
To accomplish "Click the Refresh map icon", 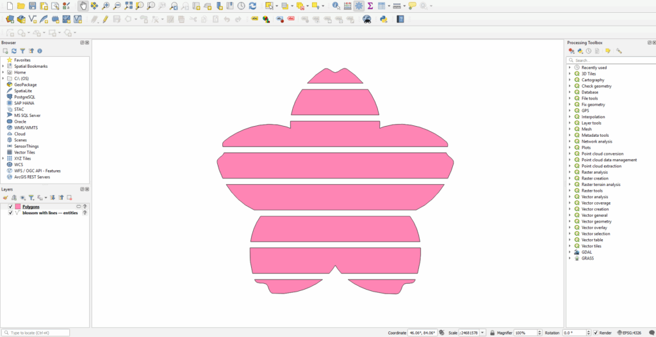I will [252, 6].
